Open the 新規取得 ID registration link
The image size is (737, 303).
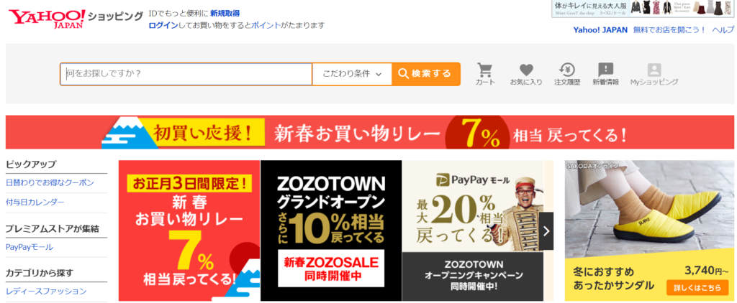pyautogui.click(x=225, y=13)
